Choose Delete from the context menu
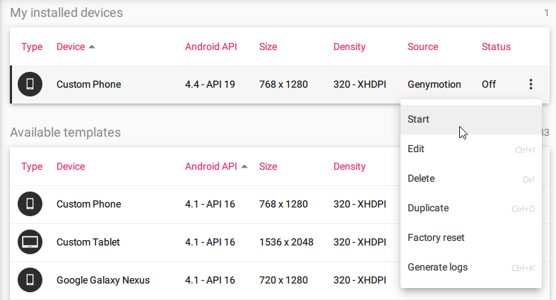 [471, 178]
